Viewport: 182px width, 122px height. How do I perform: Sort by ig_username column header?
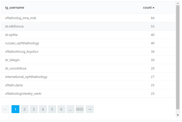coord(15,8)
